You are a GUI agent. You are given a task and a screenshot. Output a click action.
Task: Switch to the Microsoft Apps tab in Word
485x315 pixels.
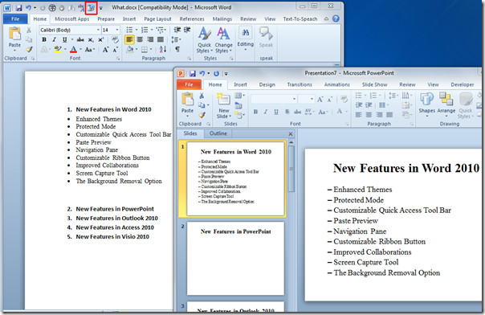tap(72, 18)
